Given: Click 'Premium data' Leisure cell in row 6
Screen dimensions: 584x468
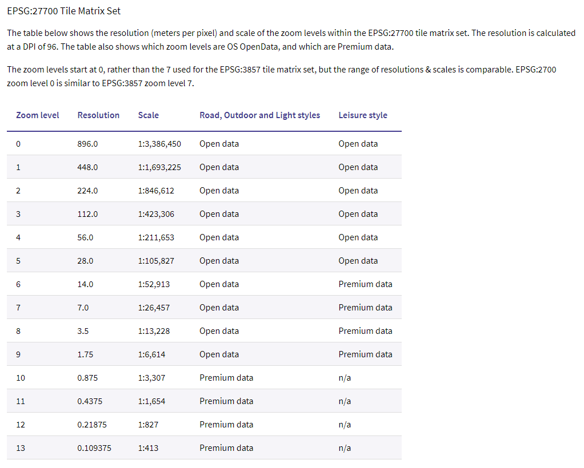Looking at the screenshot, I should pyautogui.click(x=365, y=285).
